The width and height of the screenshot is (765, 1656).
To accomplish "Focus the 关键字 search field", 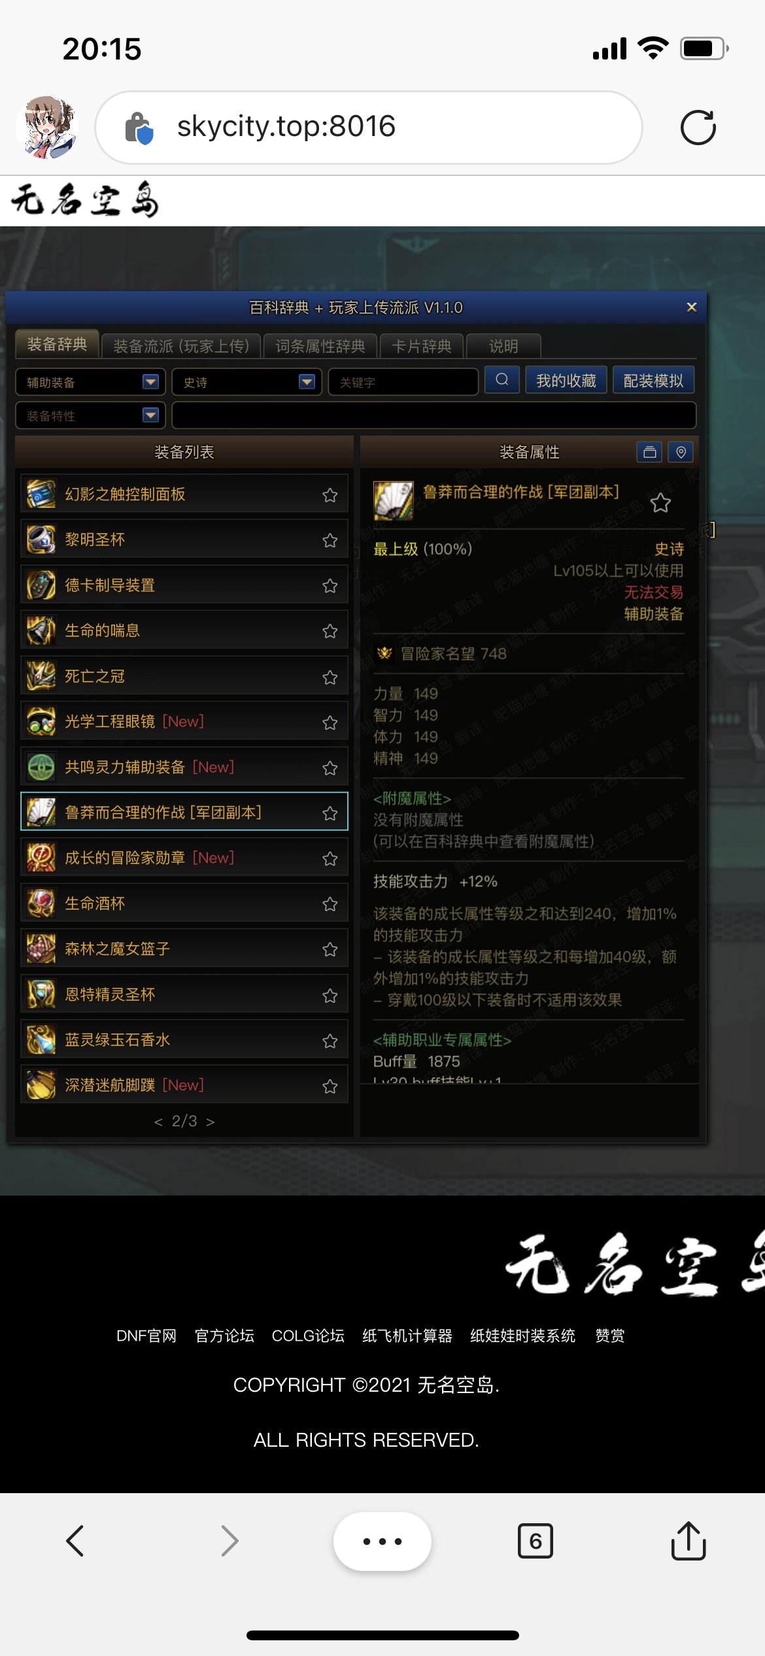I will tap(403, 382).
